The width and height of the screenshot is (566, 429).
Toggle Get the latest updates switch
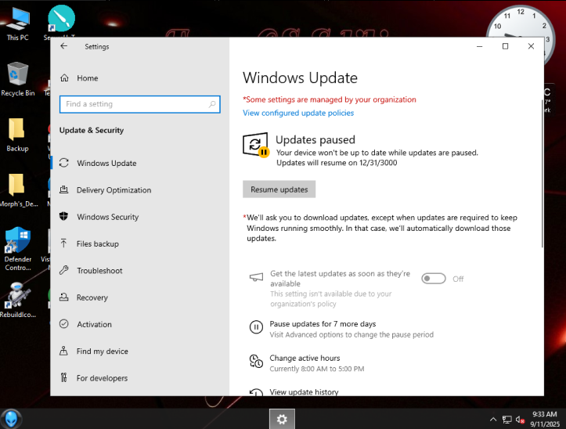click(x=434, y=279)
